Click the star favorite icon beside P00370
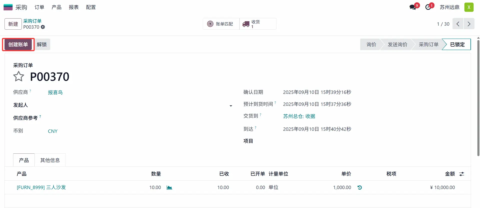The image size is (480, 208). (x=18, y=76)
